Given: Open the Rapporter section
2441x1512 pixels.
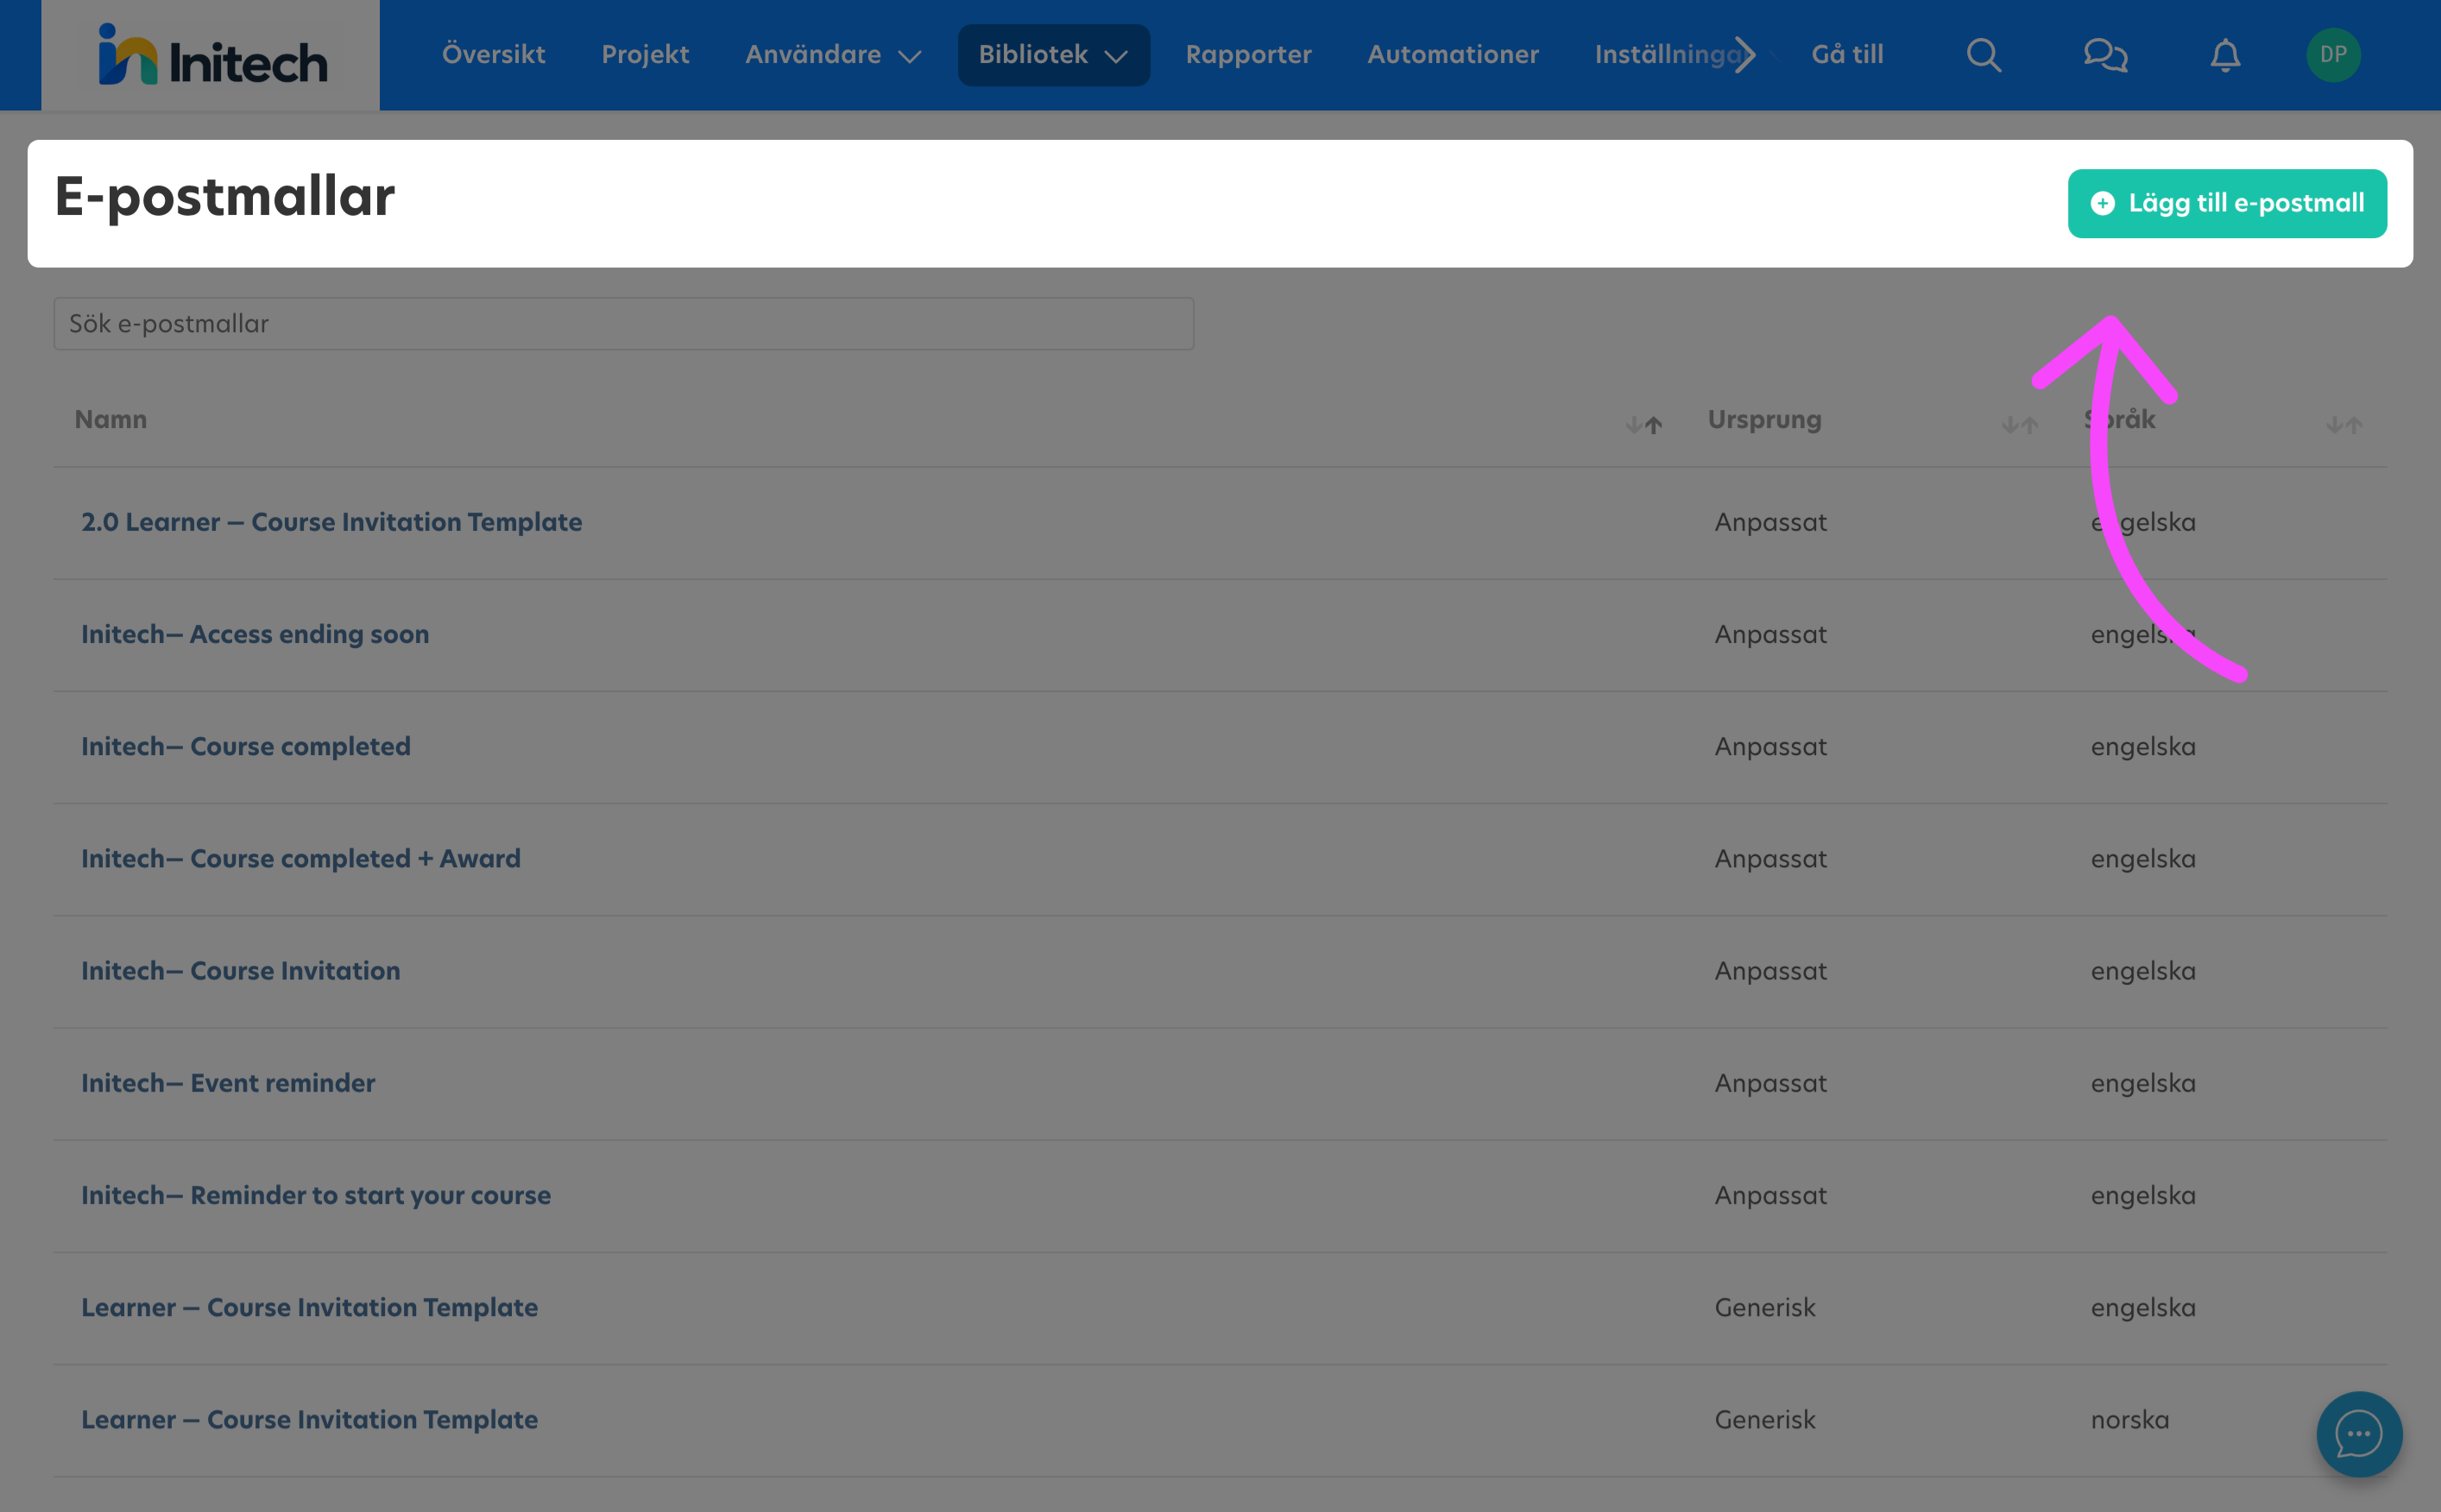Looking at the screenshot, I should pyautogui.click(x=1248, y=55).
